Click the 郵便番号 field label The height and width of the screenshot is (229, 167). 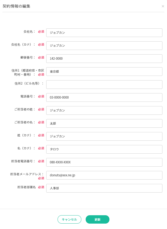[28, 58]
